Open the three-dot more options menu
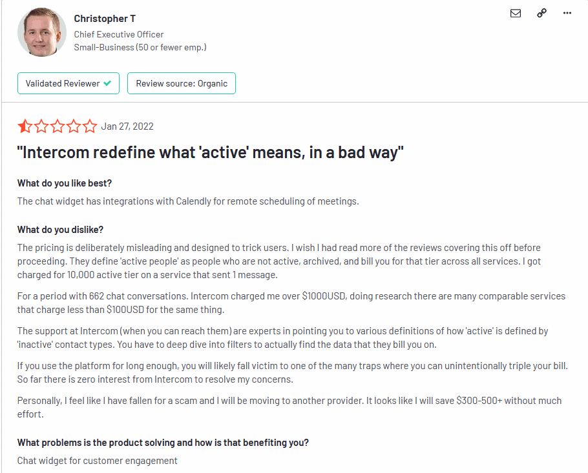The image size is (588, 473). click(567, 13)
